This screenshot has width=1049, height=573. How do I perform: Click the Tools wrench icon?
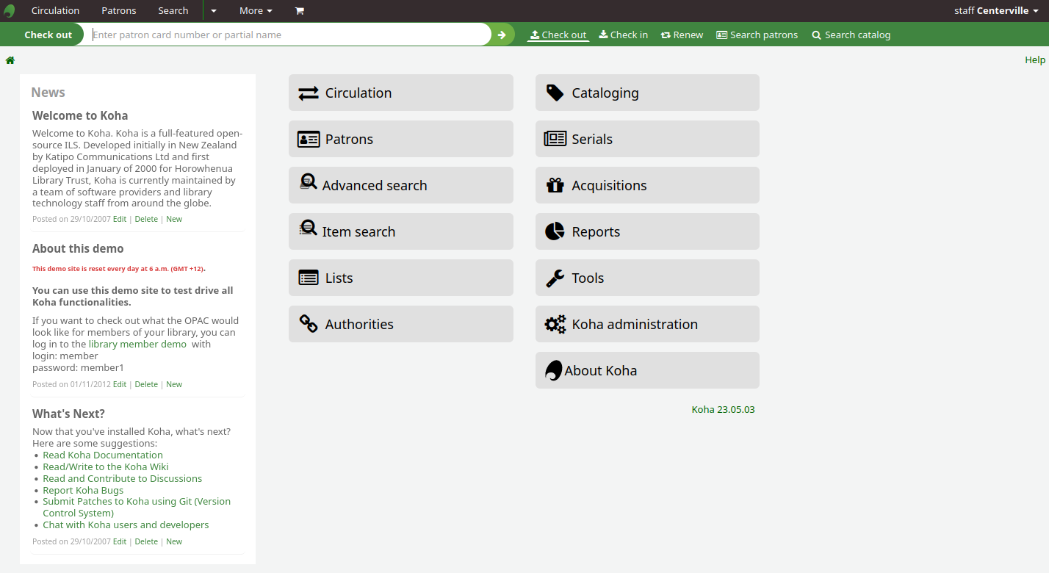555,278
